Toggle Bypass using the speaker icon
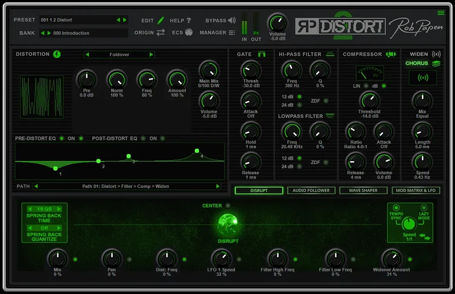This screenshot has height=294, width=455. [x=232, y=20]
